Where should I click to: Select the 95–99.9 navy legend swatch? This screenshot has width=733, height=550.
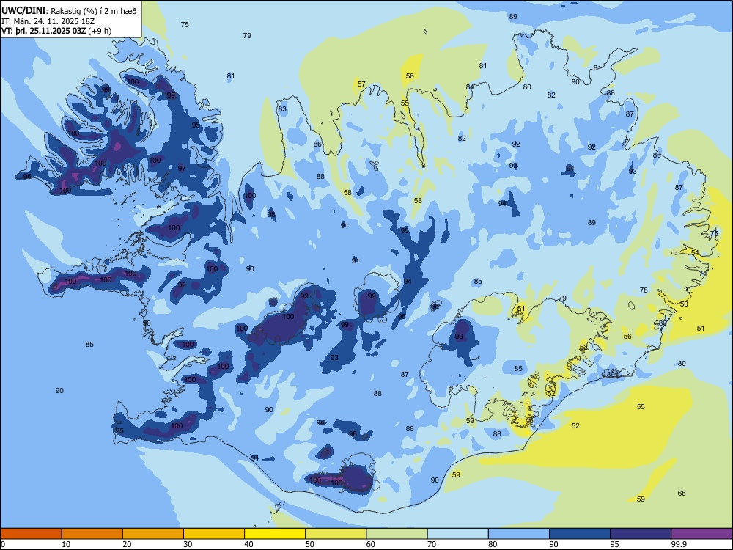(x=641, y=534)
